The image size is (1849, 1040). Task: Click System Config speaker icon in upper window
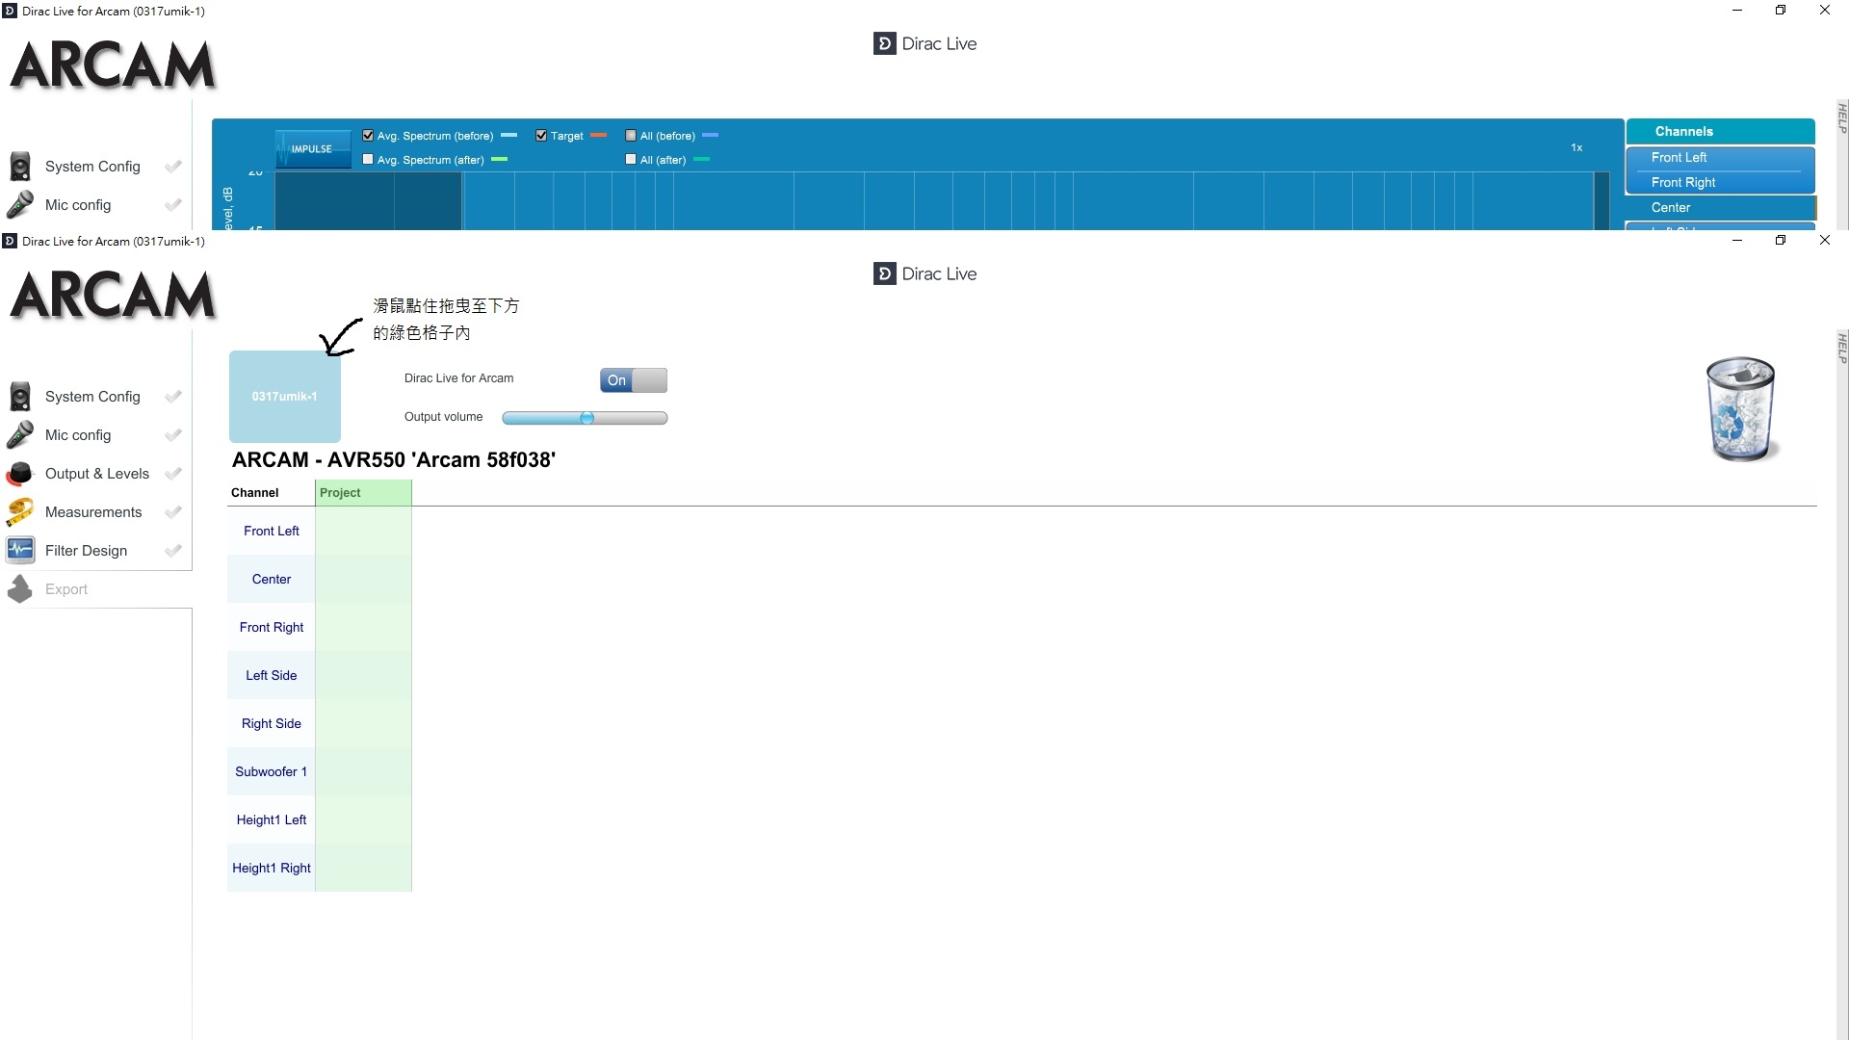click(20, 167)
